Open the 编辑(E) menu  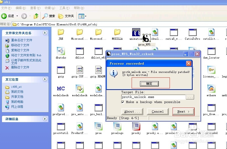(21, 8)
